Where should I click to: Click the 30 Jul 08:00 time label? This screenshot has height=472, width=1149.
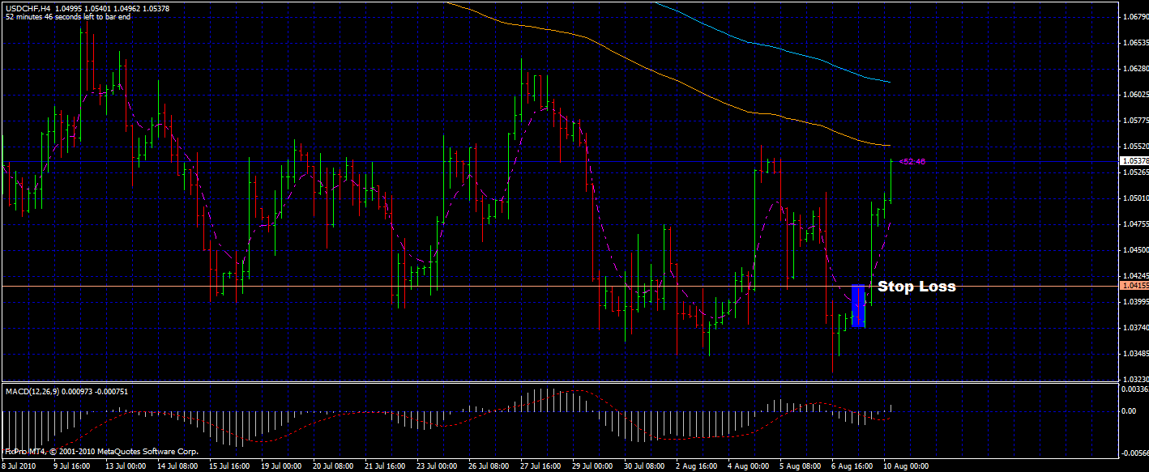point(644,466)
